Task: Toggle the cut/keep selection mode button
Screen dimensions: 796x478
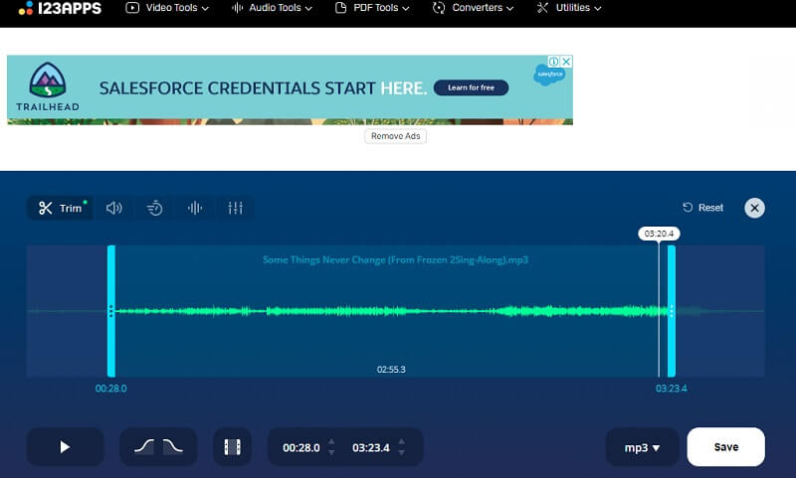Action: (x=232, y=447)
